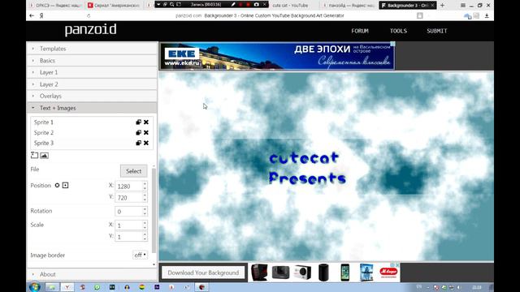Open the Image border off dropdown
520x292 pixels.
140,255
